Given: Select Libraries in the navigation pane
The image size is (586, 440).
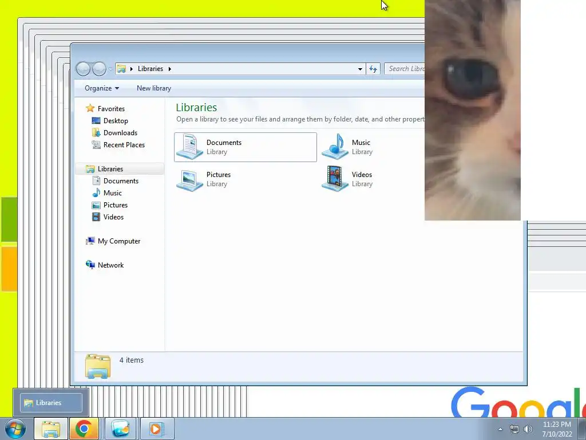Looking at the screenshot, I should click(x=110, y=169).
